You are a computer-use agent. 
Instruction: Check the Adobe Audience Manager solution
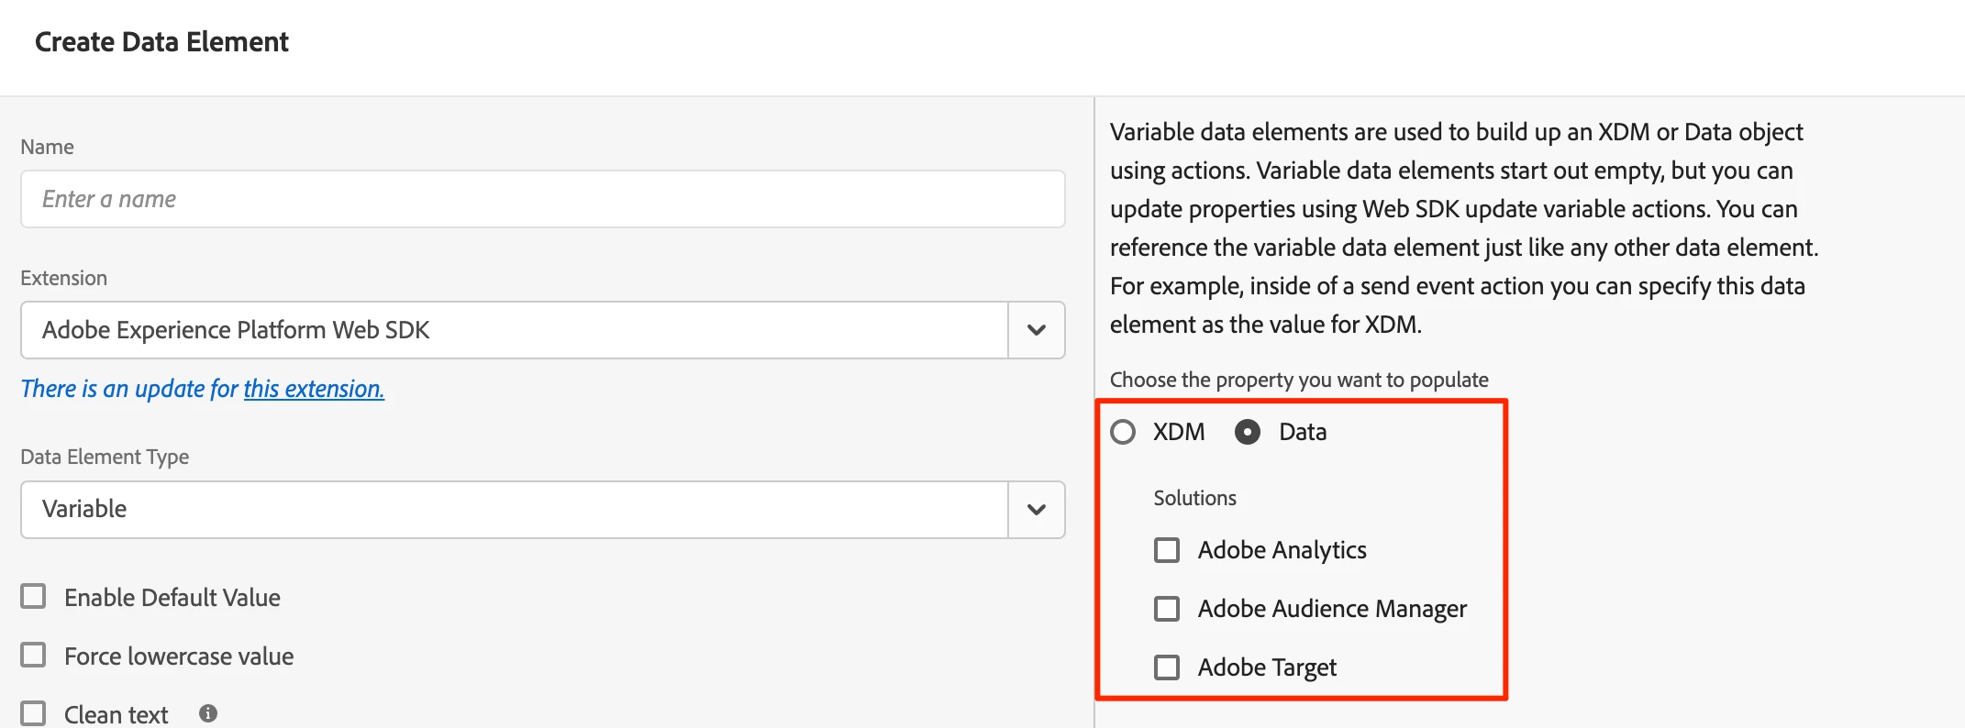[x=1167, y=609]
